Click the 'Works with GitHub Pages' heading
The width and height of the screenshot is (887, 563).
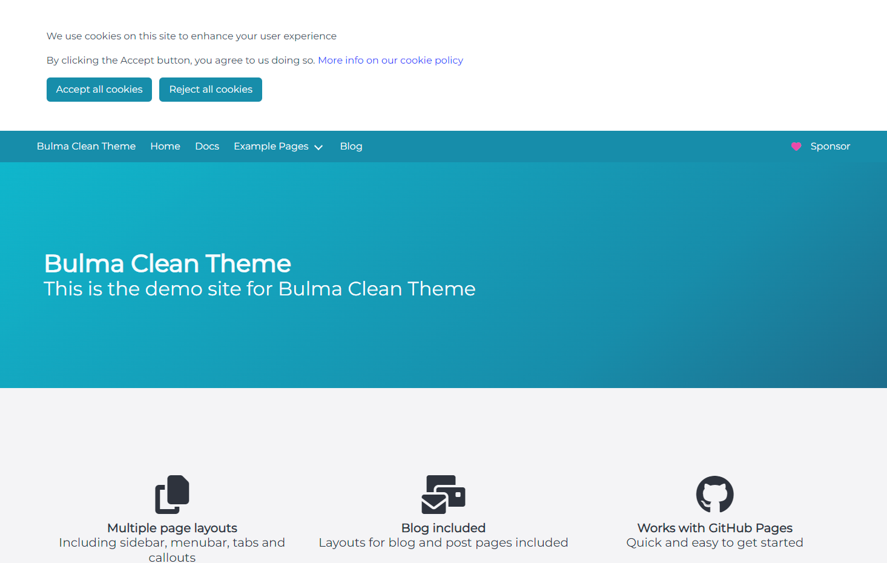tap(714, 528)
